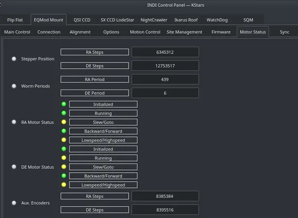Open the Flip Flat device tab

coord(15,20)
